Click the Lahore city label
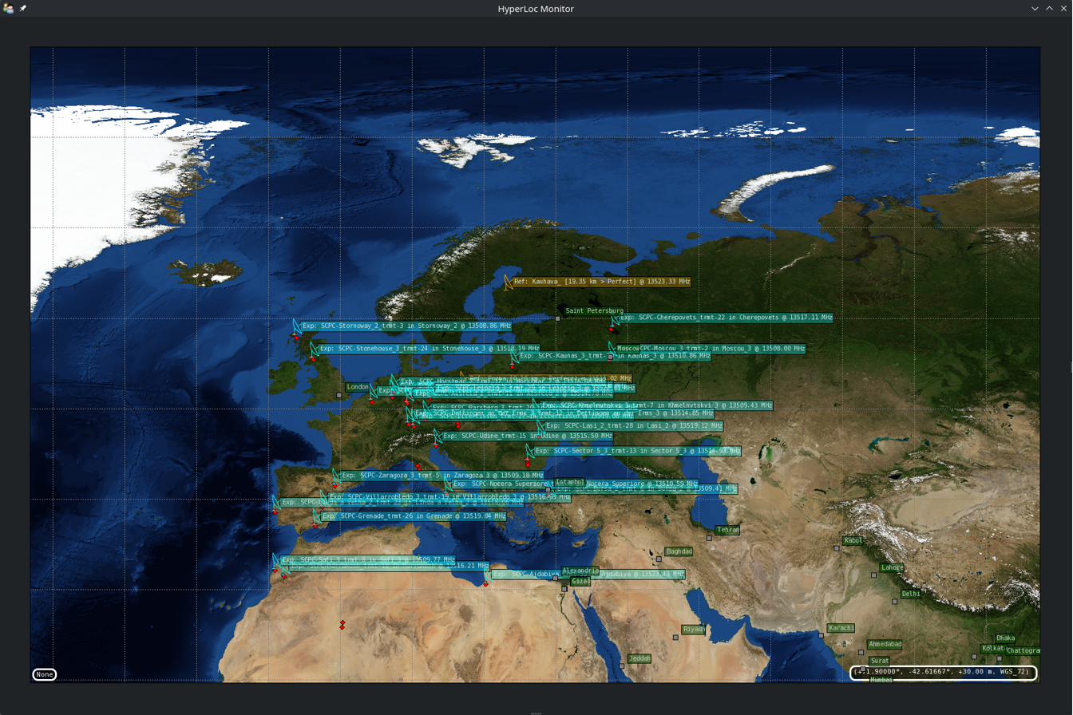The height and width of the screenshot is (715, 1073). 892,567
